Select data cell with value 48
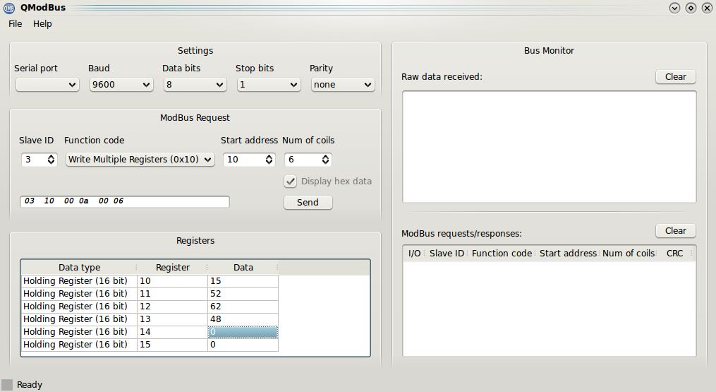The height and width of the screenshot is (392, 716). click(243, 319)
